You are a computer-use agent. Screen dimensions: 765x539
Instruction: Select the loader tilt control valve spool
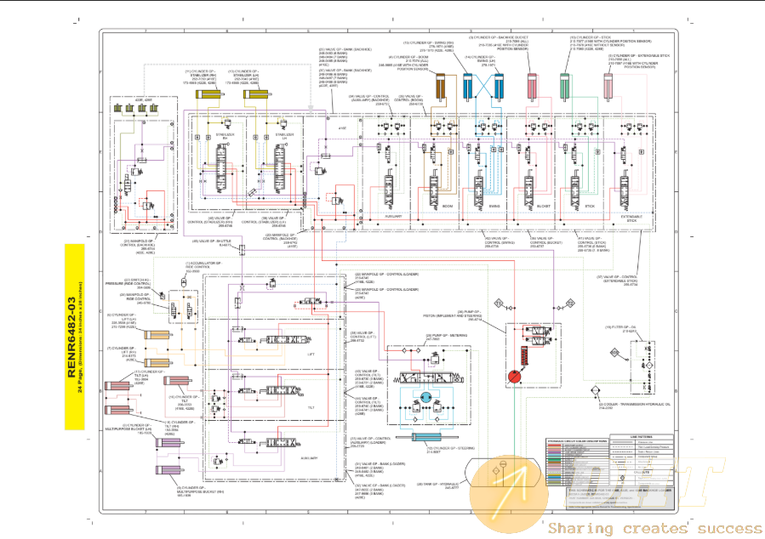(282, 391)
